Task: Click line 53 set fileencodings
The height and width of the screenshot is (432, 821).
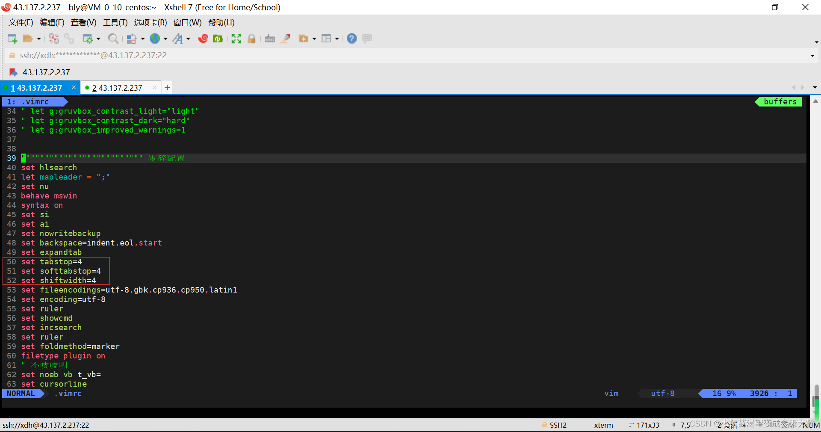Action: [x=129, y=290]
